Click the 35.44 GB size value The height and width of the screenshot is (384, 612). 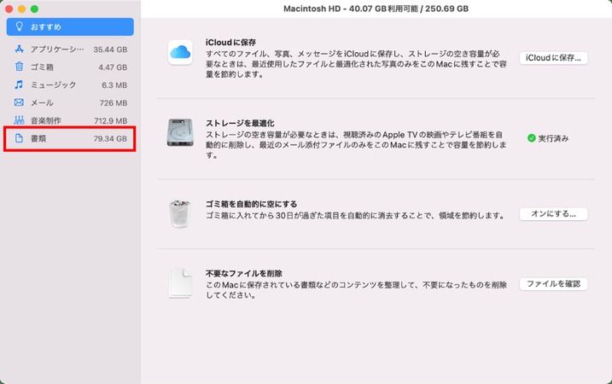click(x=110, y=49)
